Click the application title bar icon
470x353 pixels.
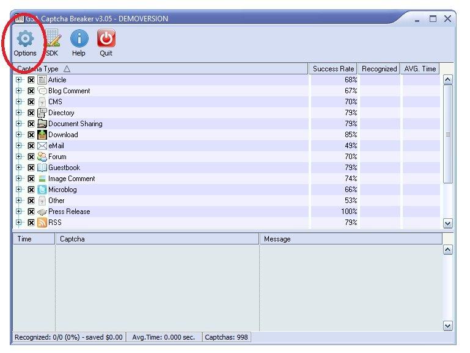pyautogui.click(x=19, y=18)
